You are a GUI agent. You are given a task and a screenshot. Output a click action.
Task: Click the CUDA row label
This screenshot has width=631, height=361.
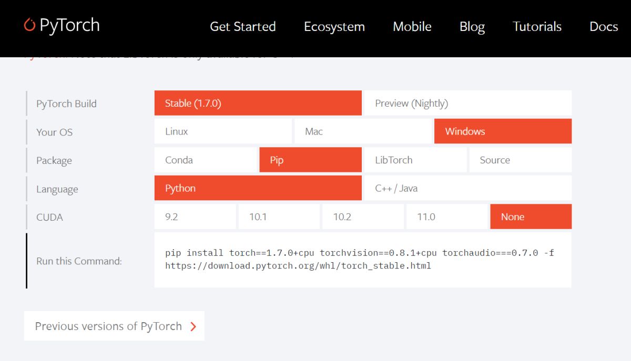(49, 217)
